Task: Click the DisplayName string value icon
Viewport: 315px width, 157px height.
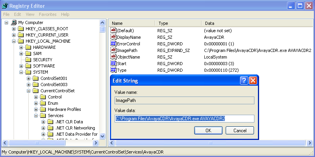Action: pos(114,37)
